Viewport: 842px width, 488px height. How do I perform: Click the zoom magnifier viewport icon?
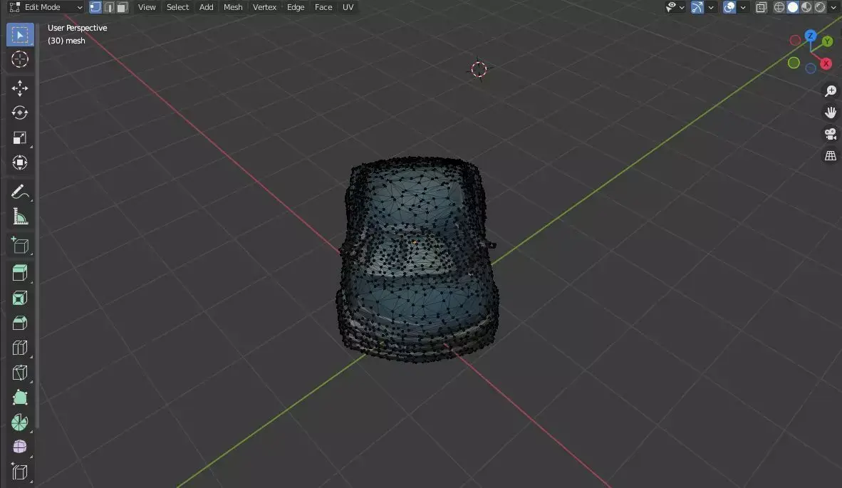point(830,90)
